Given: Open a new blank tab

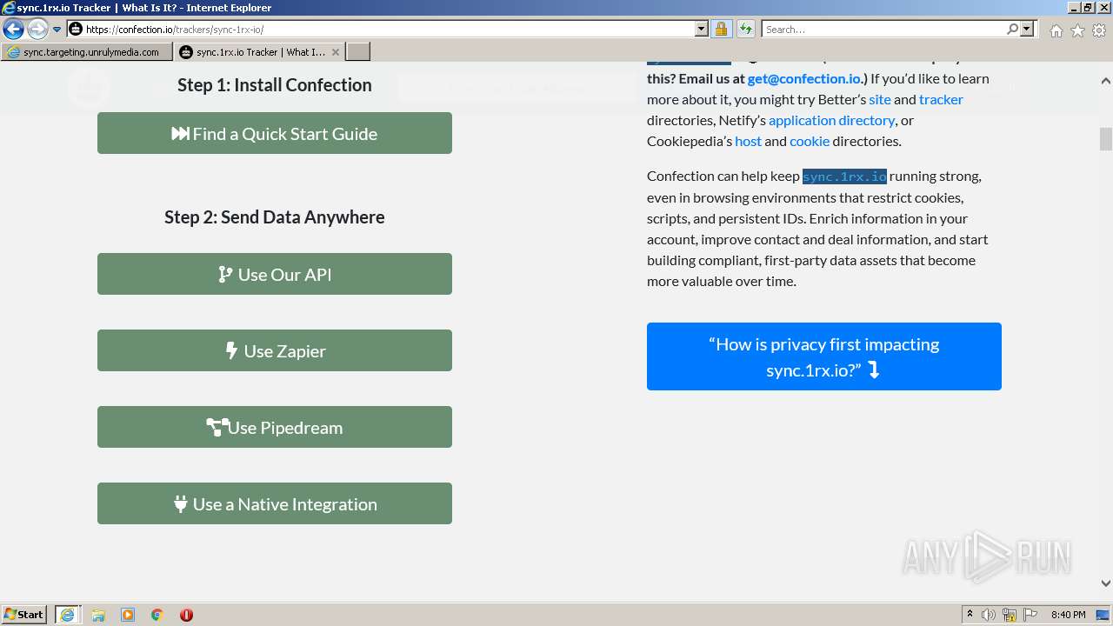Looking at the screenshot, I should tap(358, 52).
